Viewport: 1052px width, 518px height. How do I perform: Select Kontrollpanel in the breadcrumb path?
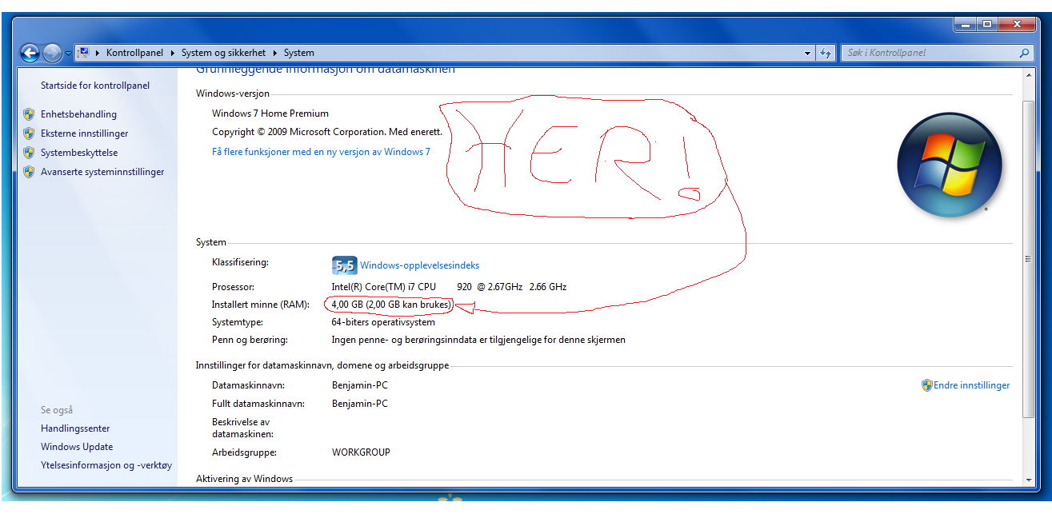(x=134, y=53)
